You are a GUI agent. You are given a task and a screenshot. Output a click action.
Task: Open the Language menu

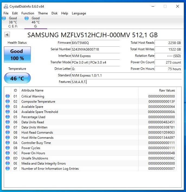click(79, 13)
